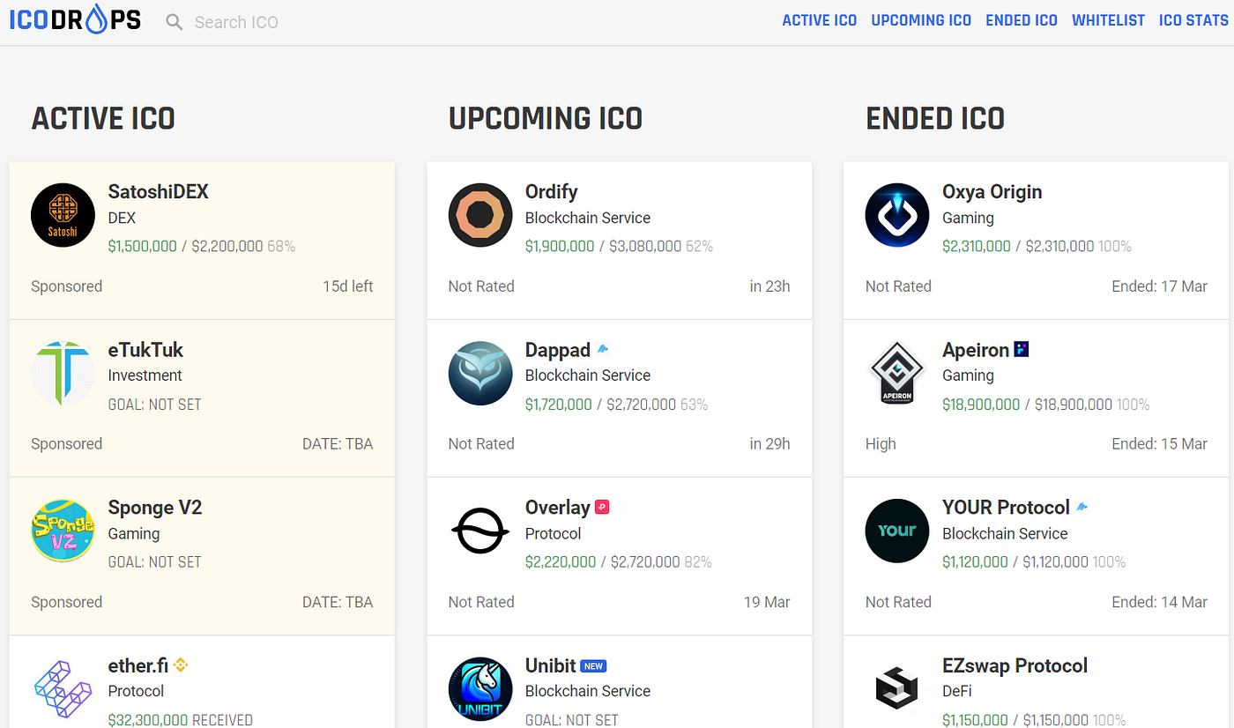Click the UPCOMING ICO column heading
The width and height of the screenshot is (1234, 728).
(x=546, y=118)
